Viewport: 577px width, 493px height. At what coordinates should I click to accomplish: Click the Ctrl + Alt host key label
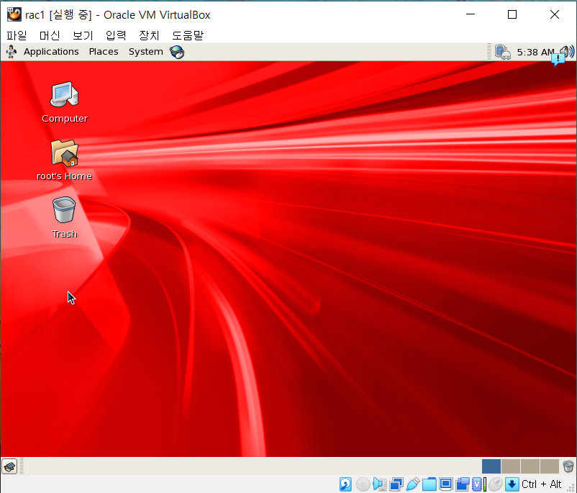click(541, 484)
